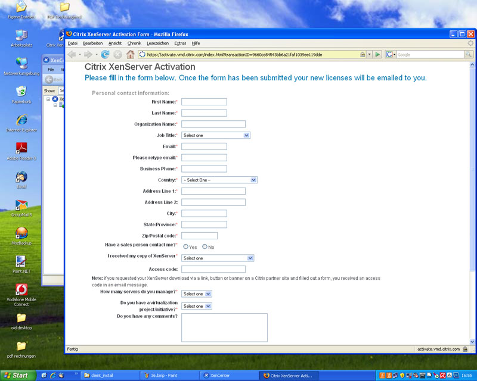Open the Country Select One dropdown
477x381 pixels.
click(x=219, y=180)
